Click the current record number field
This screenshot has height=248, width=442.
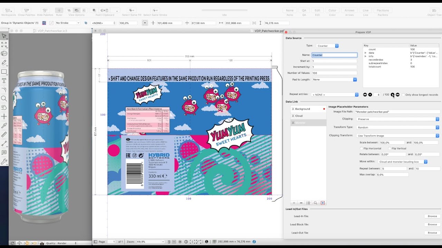377,95
